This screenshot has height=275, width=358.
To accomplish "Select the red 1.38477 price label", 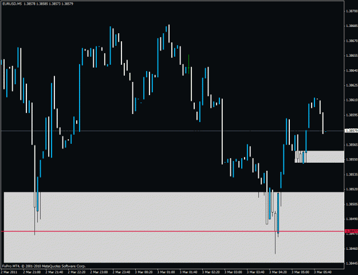I will coord(351,231).
